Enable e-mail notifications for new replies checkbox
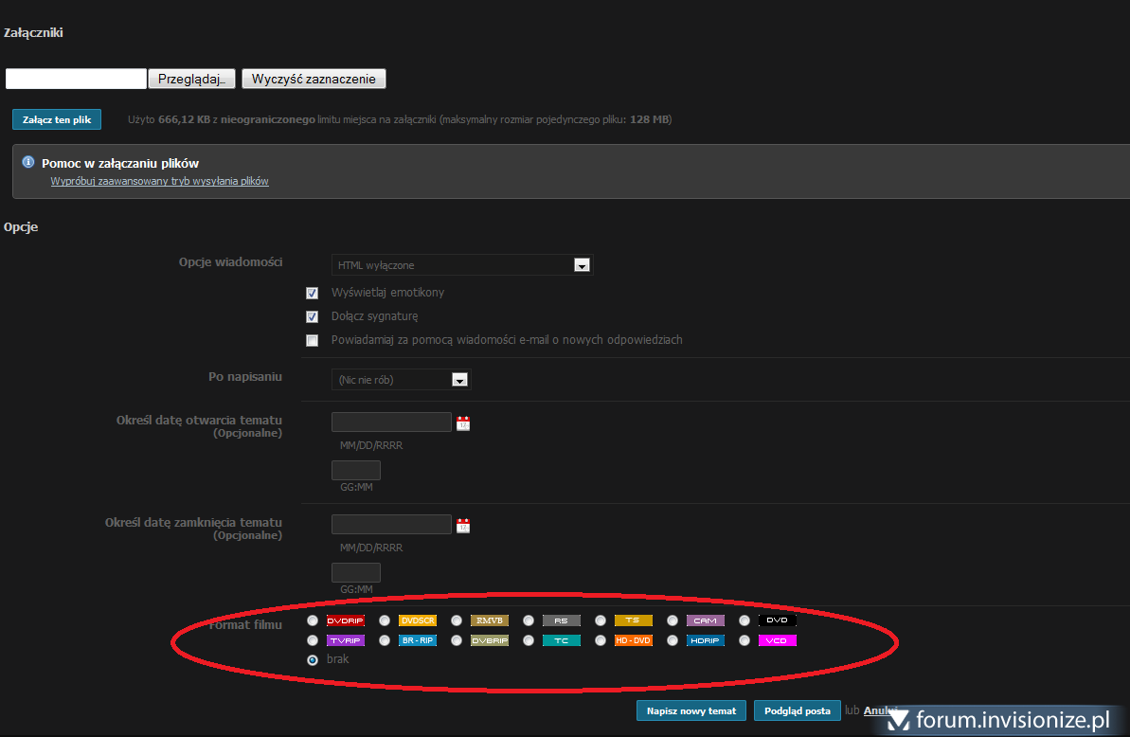Image resolution: width=1130 pixels, height=737 pixels. [312, 340]
